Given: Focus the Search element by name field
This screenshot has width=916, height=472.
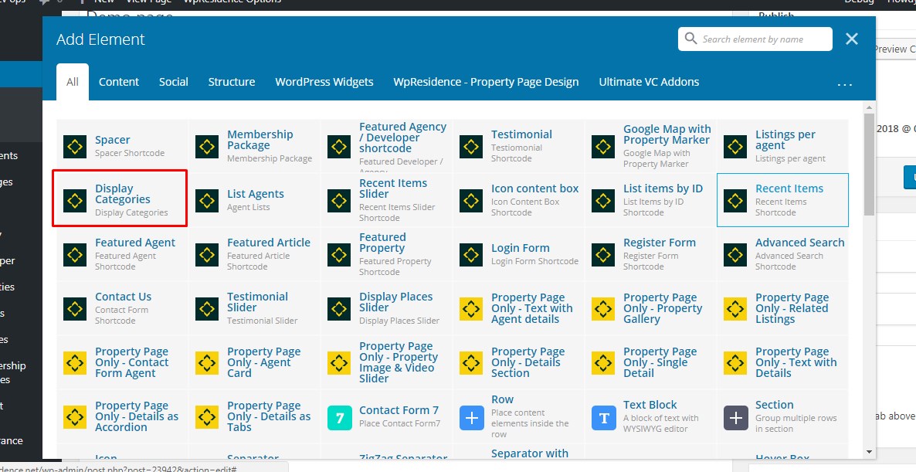Looking at the screenshot, I should click(755, 39).
